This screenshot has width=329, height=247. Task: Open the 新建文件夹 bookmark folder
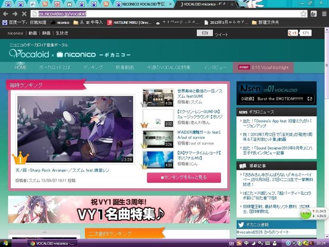pyautogui.click(x=266, y=22)
